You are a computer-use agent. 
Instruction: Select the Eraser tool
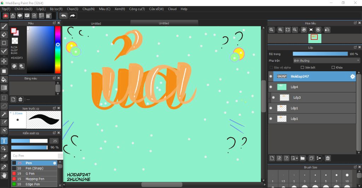pos(4,35)
